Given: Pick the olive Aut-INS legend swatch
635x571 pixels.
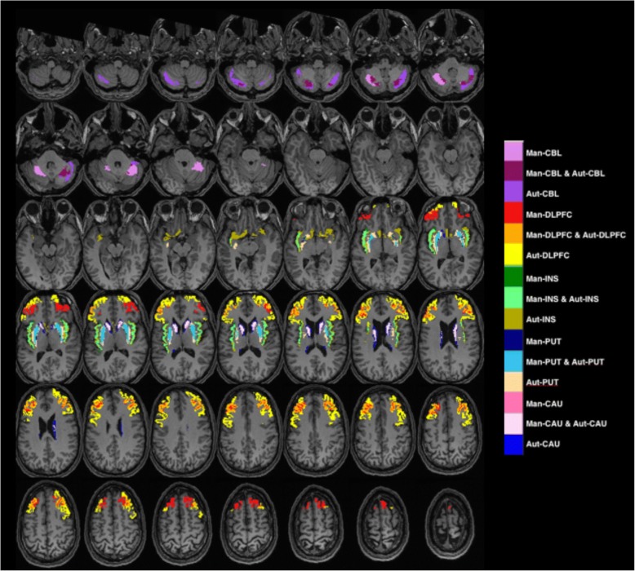Looking at the screenshot, I should tap(513, 318).
